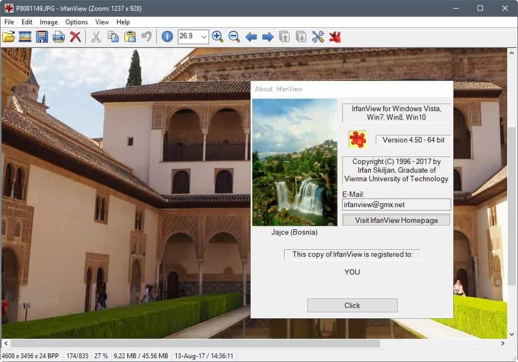Click the Cut scissors icon
This screenshot has height=362, width=518.
coord(96,37)
